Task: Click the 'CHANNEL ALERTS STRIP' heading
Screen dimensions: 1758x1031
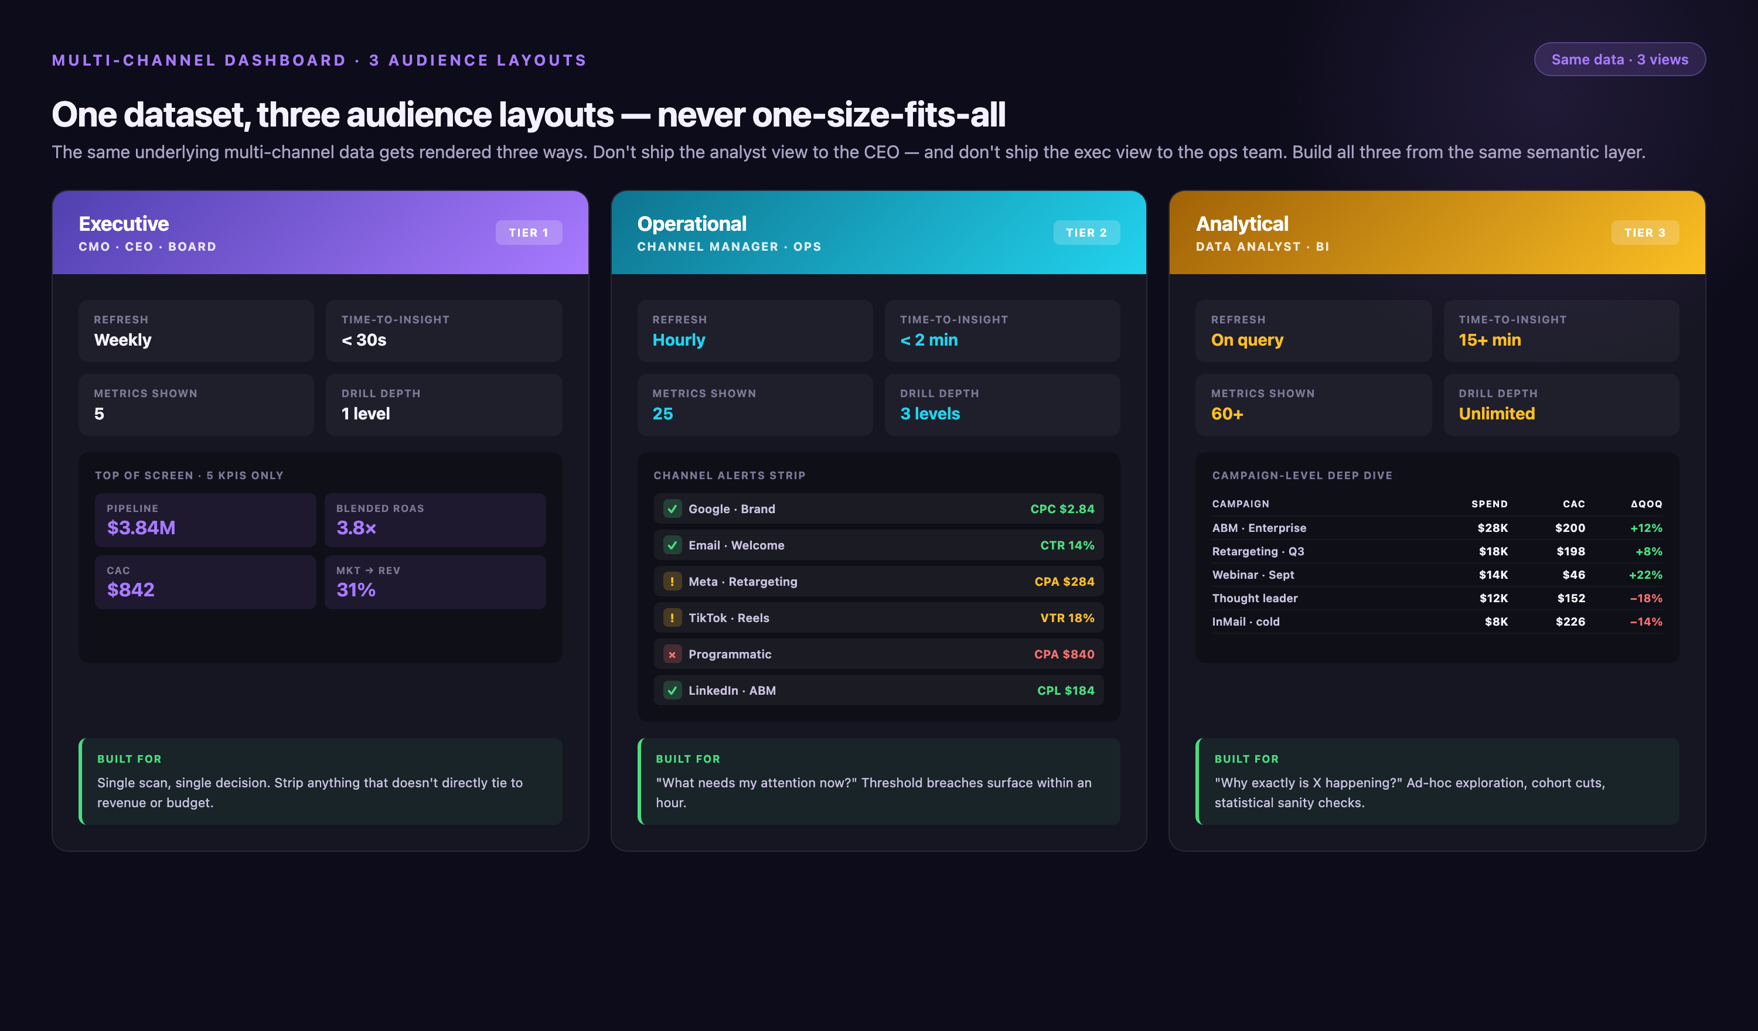Action: 729,476
